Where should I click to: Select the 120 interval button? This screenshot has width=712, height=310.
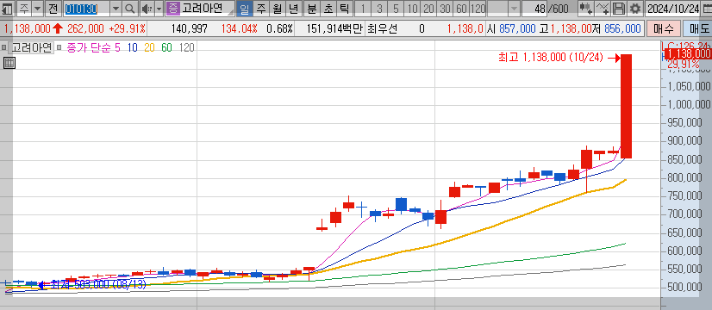click(x=478, y=8)
